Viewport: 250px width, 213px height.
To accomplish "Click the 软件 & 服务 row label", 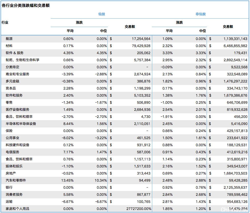I will [15, 53].
